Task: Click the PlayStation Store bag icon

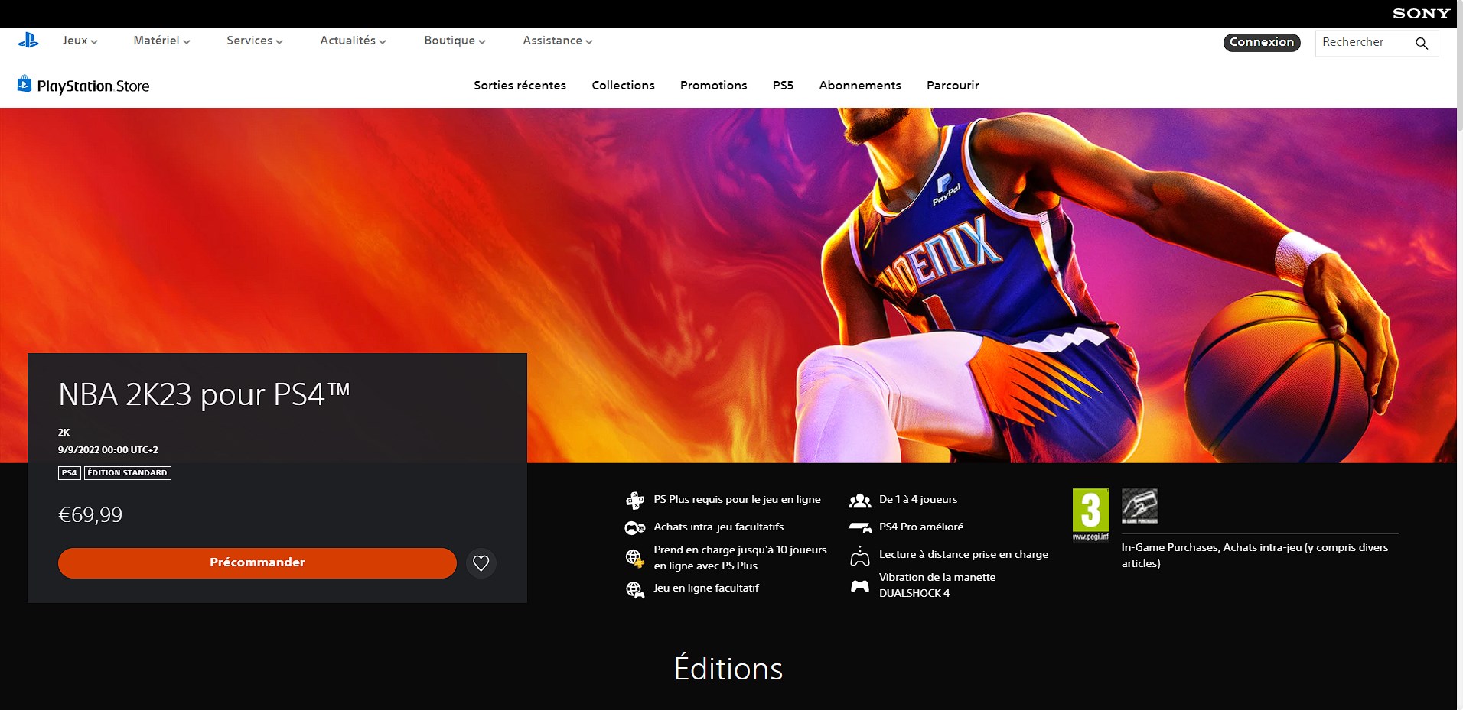Action: (x=24, y=84)
